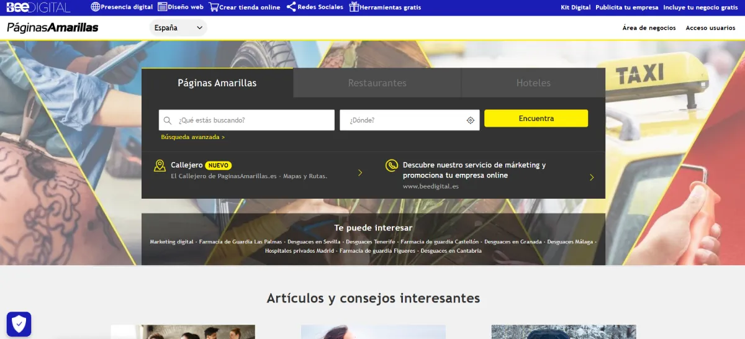Click the arrow chevron beside Callejero

click(360, 173)
